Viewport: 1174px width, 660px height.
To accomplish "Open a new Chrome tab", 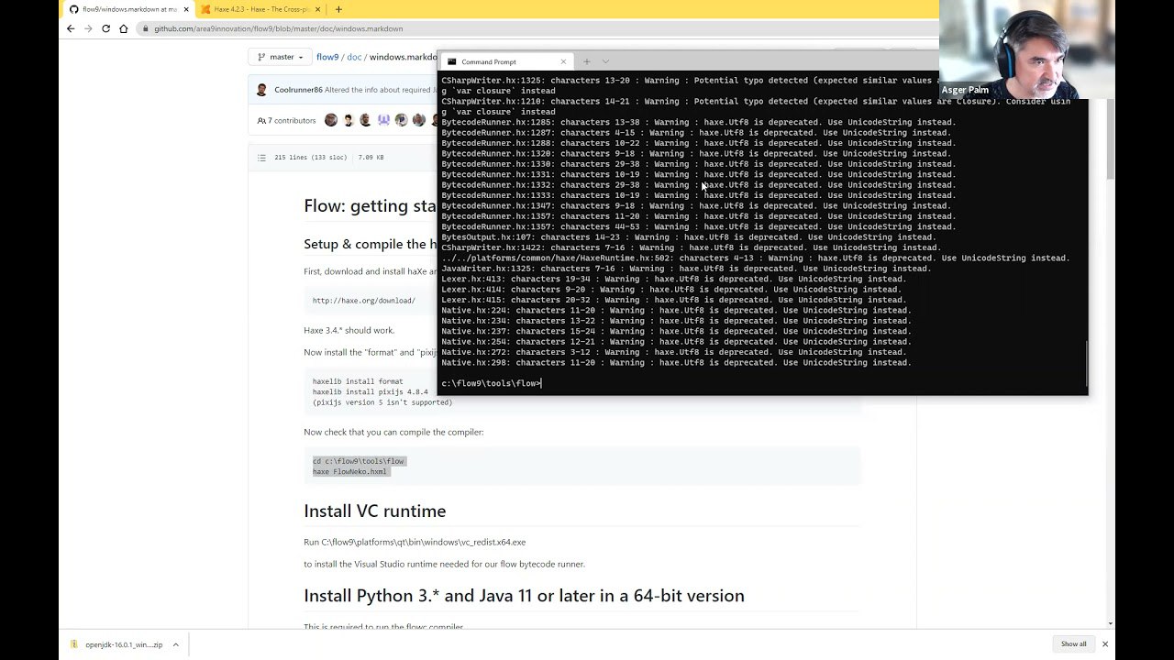I will [x=338, y=9].
